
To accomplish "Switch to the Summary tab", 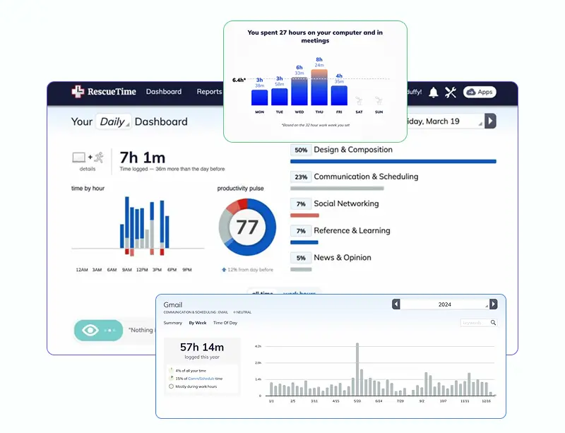I will (173, 323).
